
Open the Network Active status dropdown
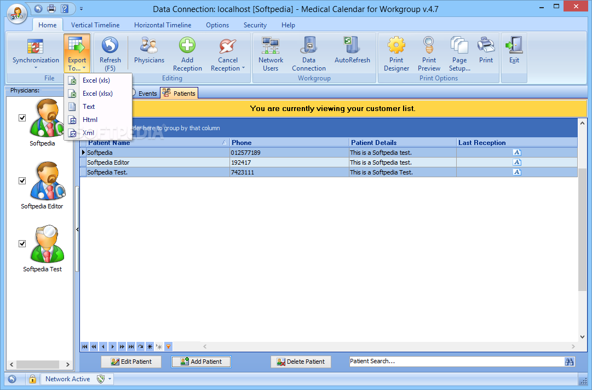(x=110, y=379)
